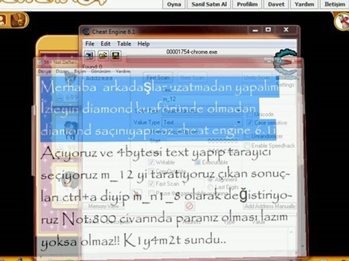
Task: Select the Last Digits radio button
Action: point(210,187)
